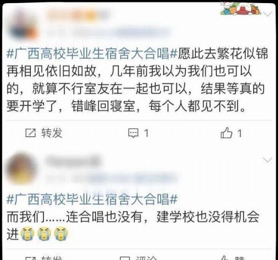278x260 pixels.
Task: Tap the repost icon under the second post
Action: (30, 258)
